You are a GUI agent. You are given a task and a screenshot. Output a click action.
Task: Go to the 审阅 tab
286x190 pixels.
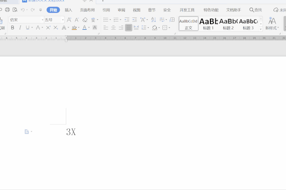point(121,10)
